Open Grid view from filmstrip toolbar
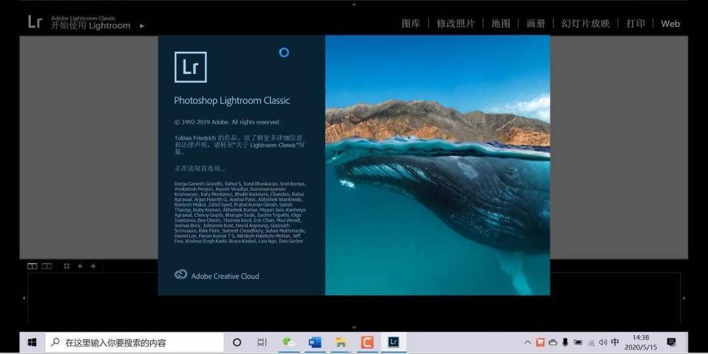 pyautogui.click(x=67, y=266)
